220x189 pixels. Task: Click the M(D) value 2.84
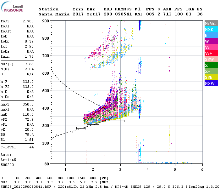point(29,69)
